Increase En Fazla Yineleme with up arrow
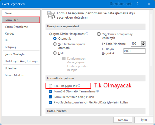Screen dimensions: 155x125 [x=143, y=43]
